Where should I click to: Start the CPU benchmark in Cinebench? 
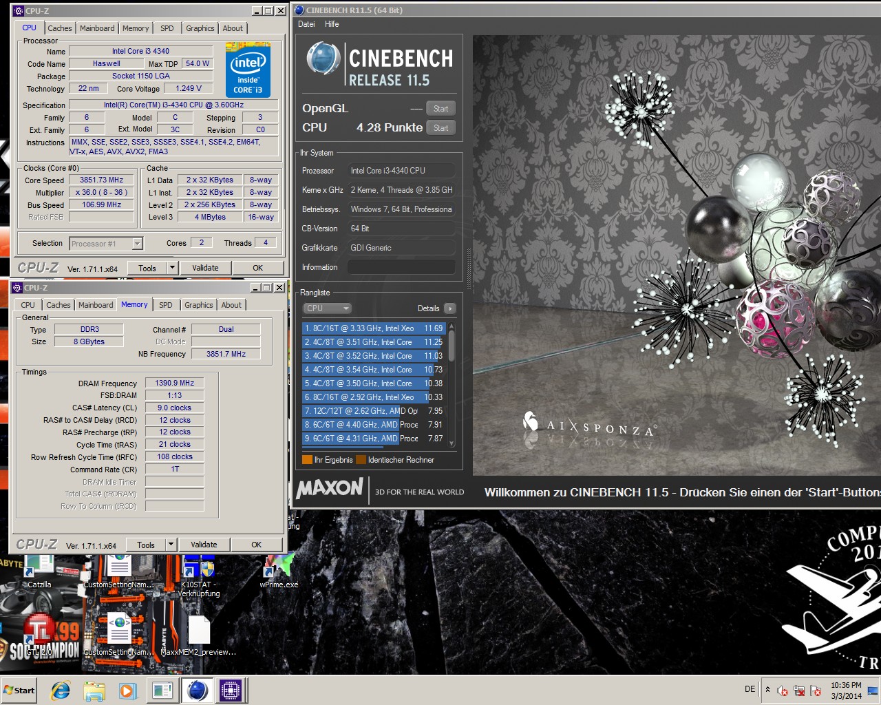440,128
